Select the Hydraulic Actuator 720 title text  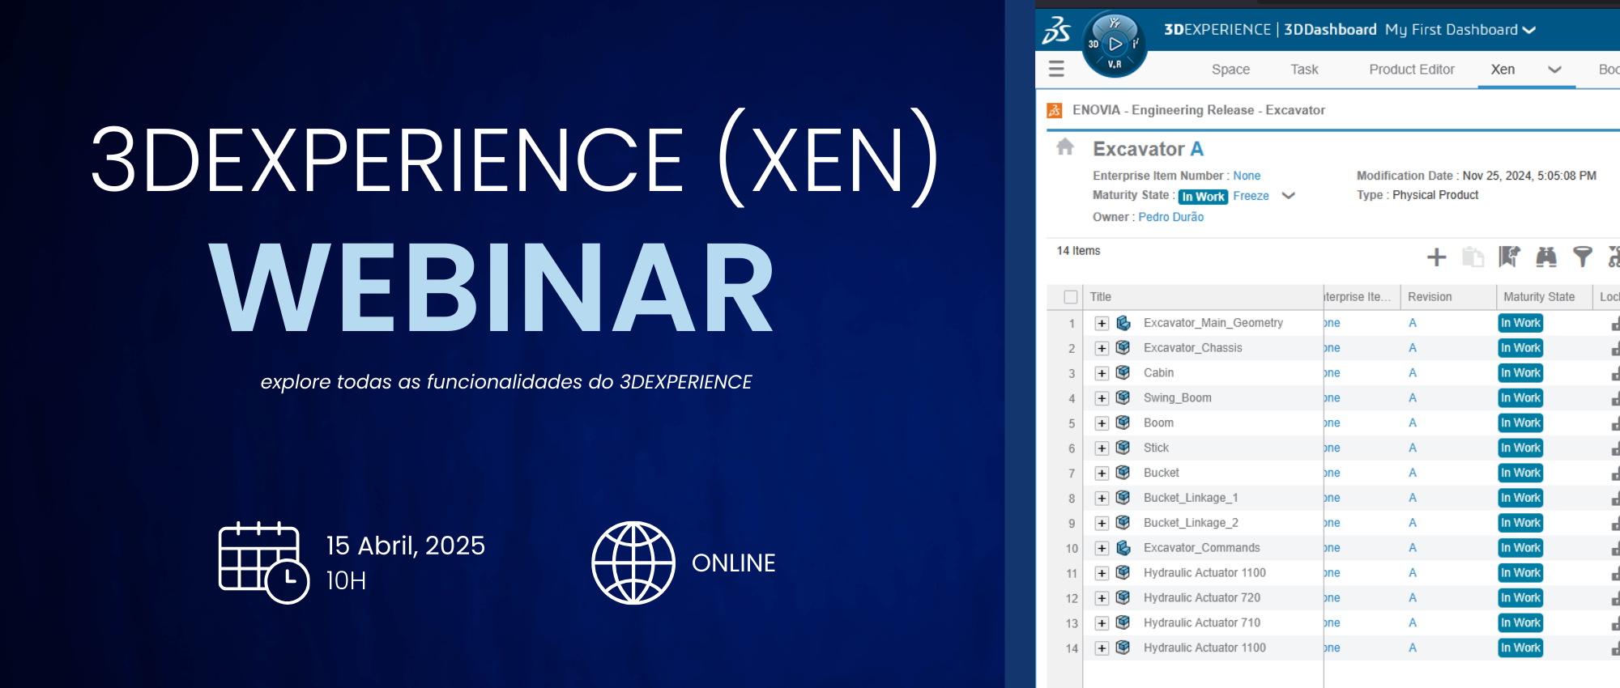pos(1202,598)
